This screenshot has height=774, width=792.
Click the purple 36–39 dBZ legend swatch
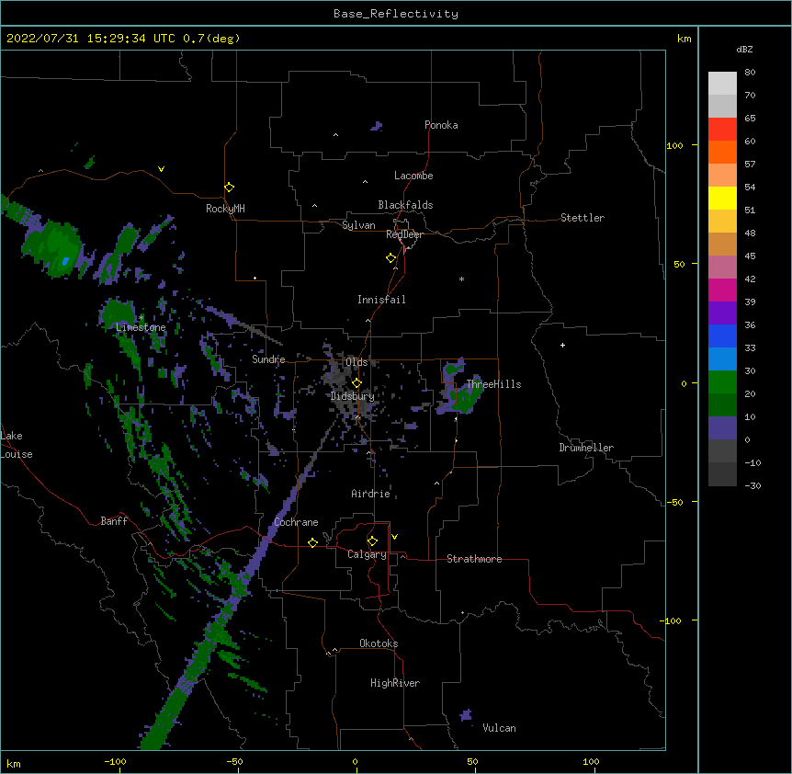pos(722,313)
